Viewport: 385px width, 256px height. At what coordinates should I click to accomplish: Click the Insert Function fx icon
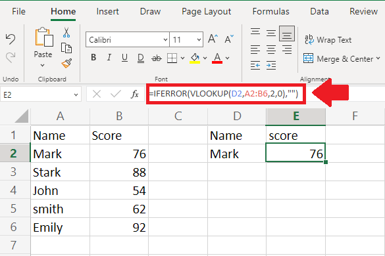[135, 94]
